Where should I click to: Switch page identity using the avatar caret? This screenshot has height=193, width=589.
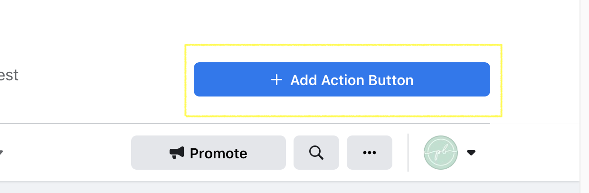click(471, 153)
